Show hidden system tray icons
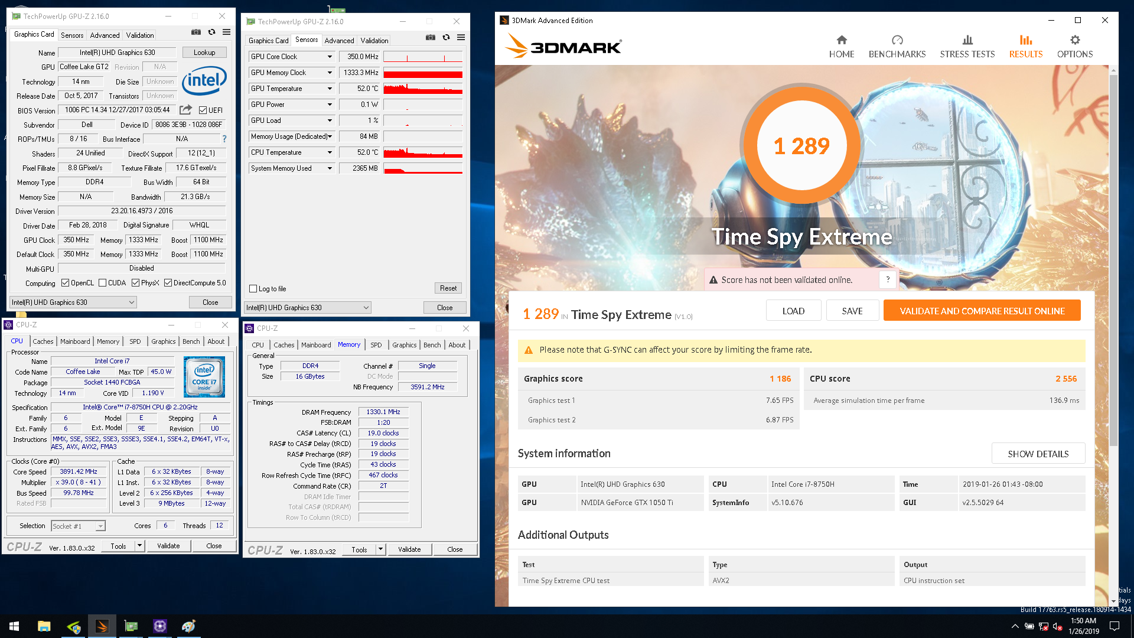This screenshot has height=638, width=1134. [x=1015, y=626]
